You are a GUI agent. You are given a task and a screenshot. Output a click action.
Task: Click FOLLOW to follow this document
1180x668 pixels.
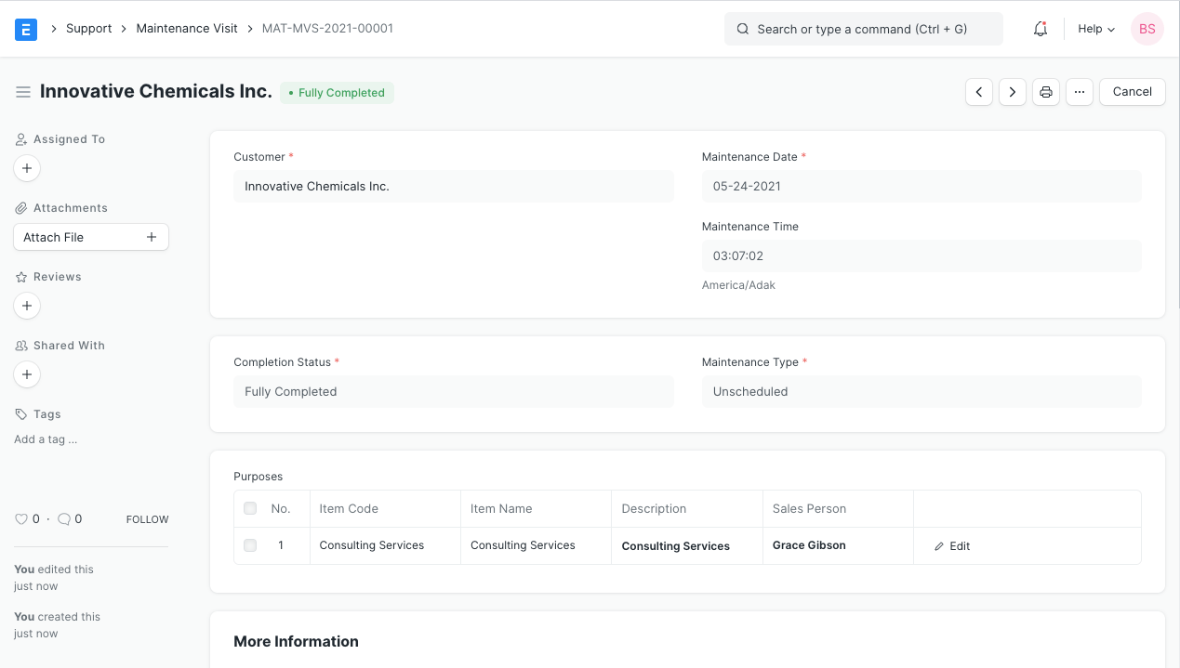[x=147, y=519]
